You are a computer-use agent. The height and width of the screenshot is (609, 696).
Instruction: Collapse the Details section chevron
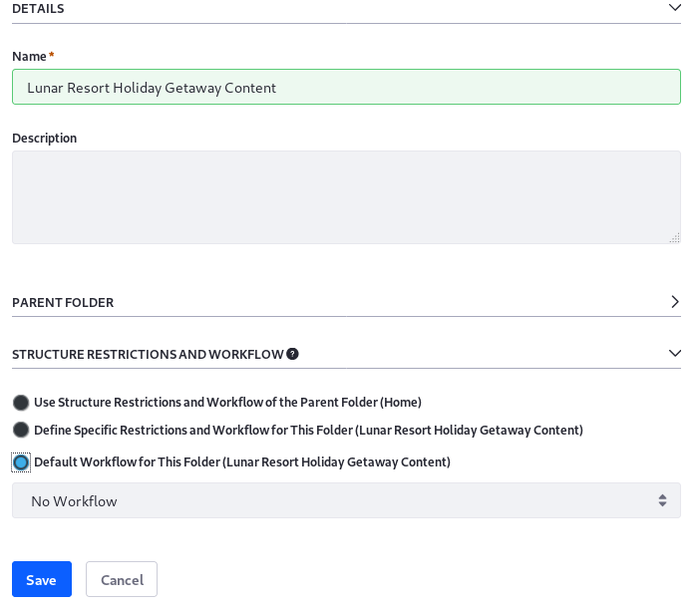click(675, 8)
